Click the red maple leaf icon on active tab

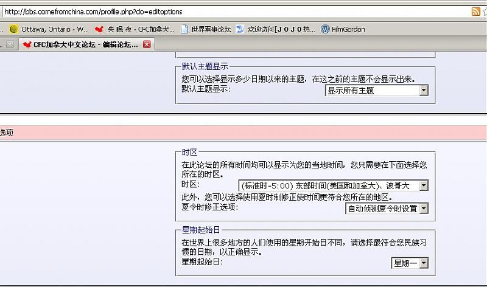[x=27, y=44]
